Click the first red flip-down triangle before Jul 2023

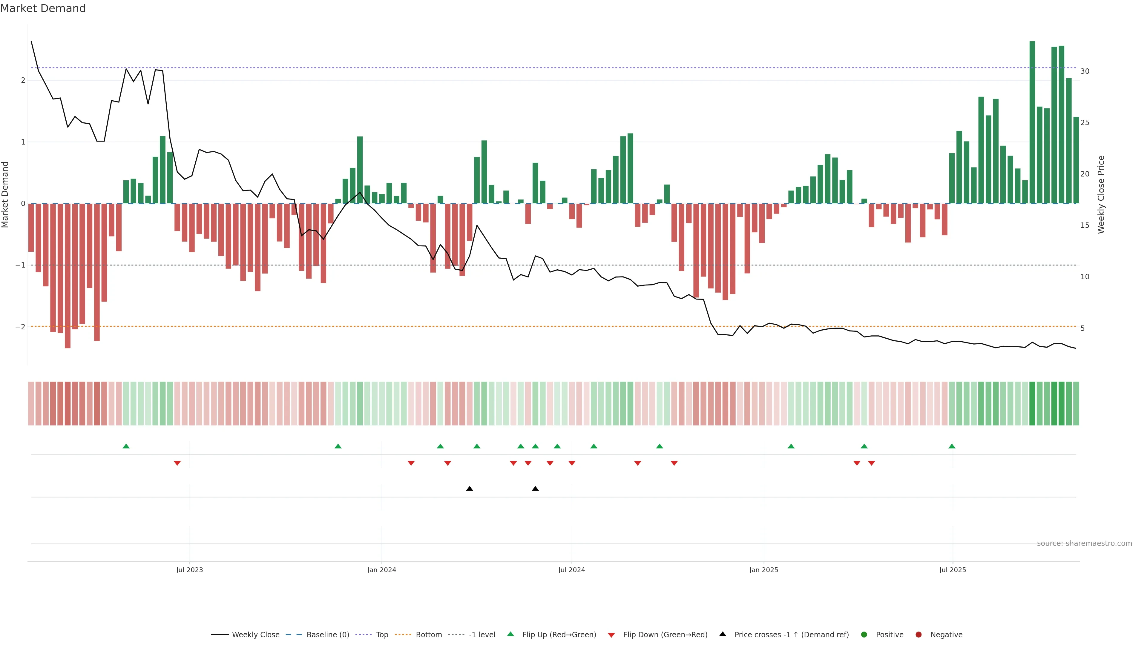pos(177,463)
